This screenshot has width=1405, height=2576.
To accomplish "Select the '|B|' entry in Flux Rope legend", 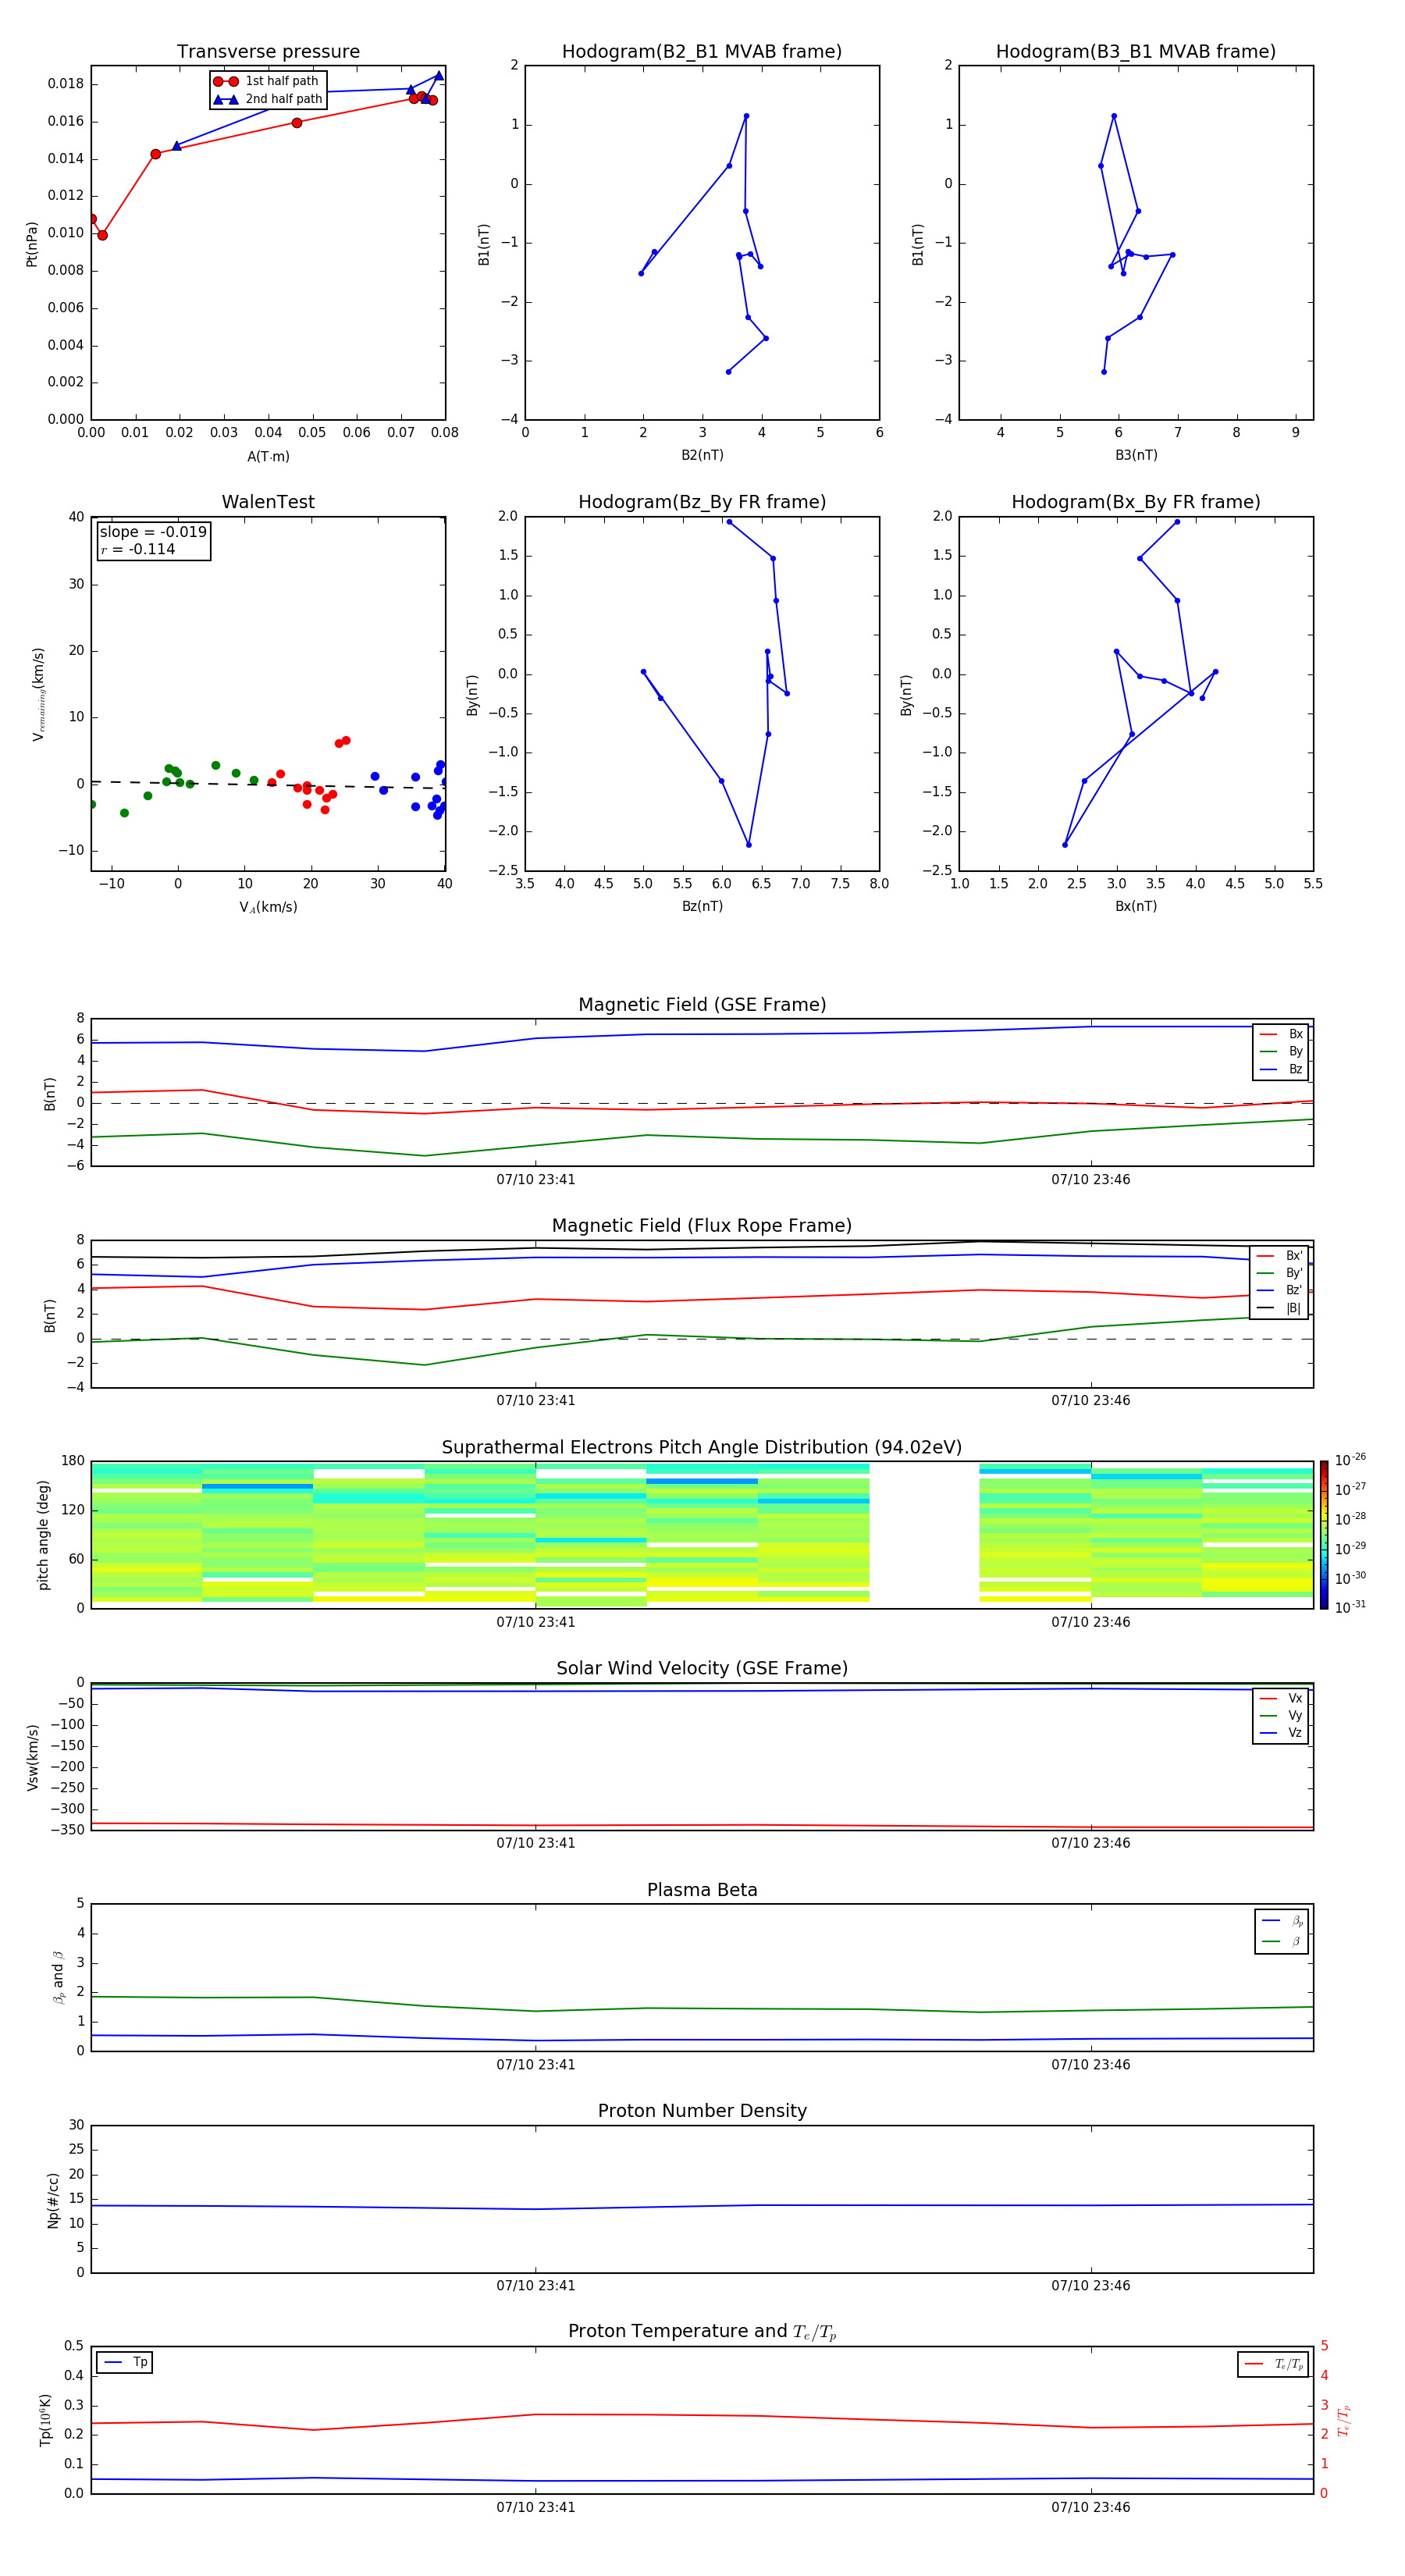I will pyautogui.click(x=1280, y=1308).
